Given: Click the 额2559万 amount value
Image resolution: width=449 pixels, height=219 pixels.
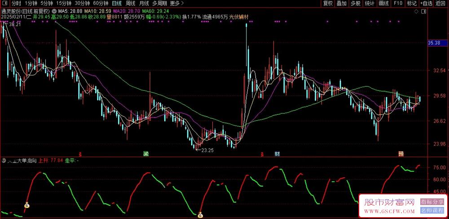Looking at the screenshot, I should click(134, 17).
